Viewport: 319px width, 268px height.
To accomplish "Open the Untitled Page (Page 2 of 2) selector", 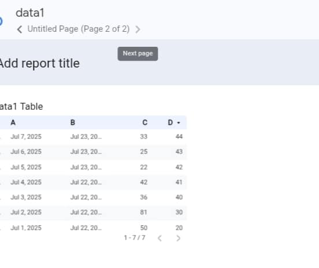I will [x=79, y=29].
